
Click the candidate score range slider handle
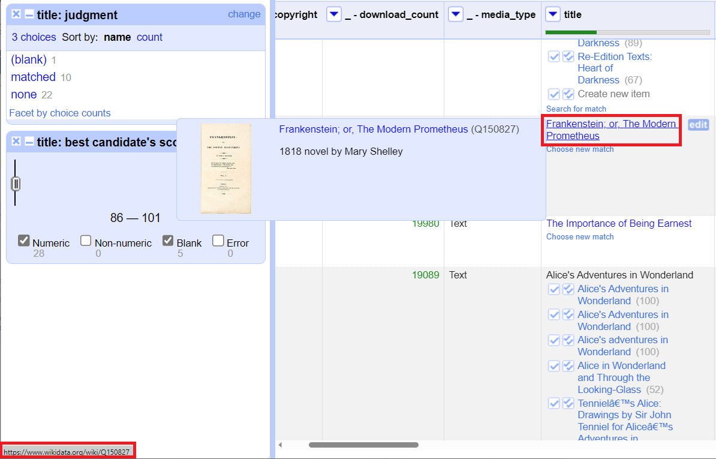coord(16,184)
